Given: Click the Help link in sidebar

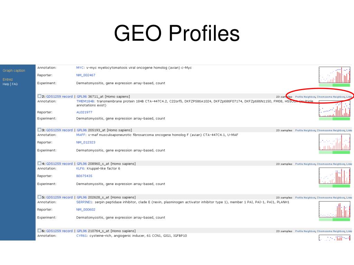Looking at the screenshot, I should [x=6, y=84].
